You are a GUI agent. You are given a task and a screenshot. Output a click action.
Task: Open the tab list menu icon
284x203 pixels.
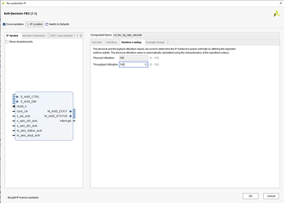point(81,36)
